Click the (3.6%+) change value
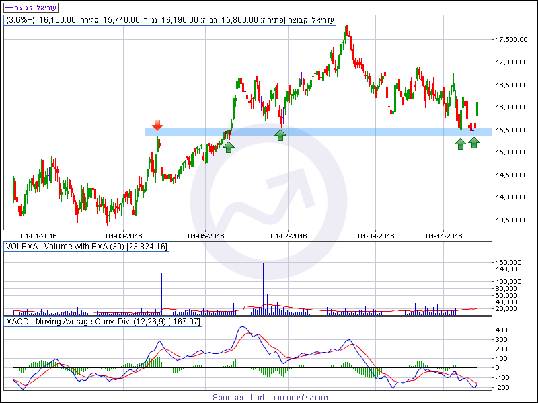Image resolution: width=538 pixels, height=403 pixels. click(x=20, y=20)
